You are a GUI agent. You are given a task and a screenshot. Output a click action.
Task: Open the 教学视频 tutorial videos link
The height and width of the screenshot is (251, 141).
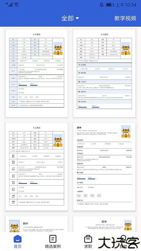point(125,18)
